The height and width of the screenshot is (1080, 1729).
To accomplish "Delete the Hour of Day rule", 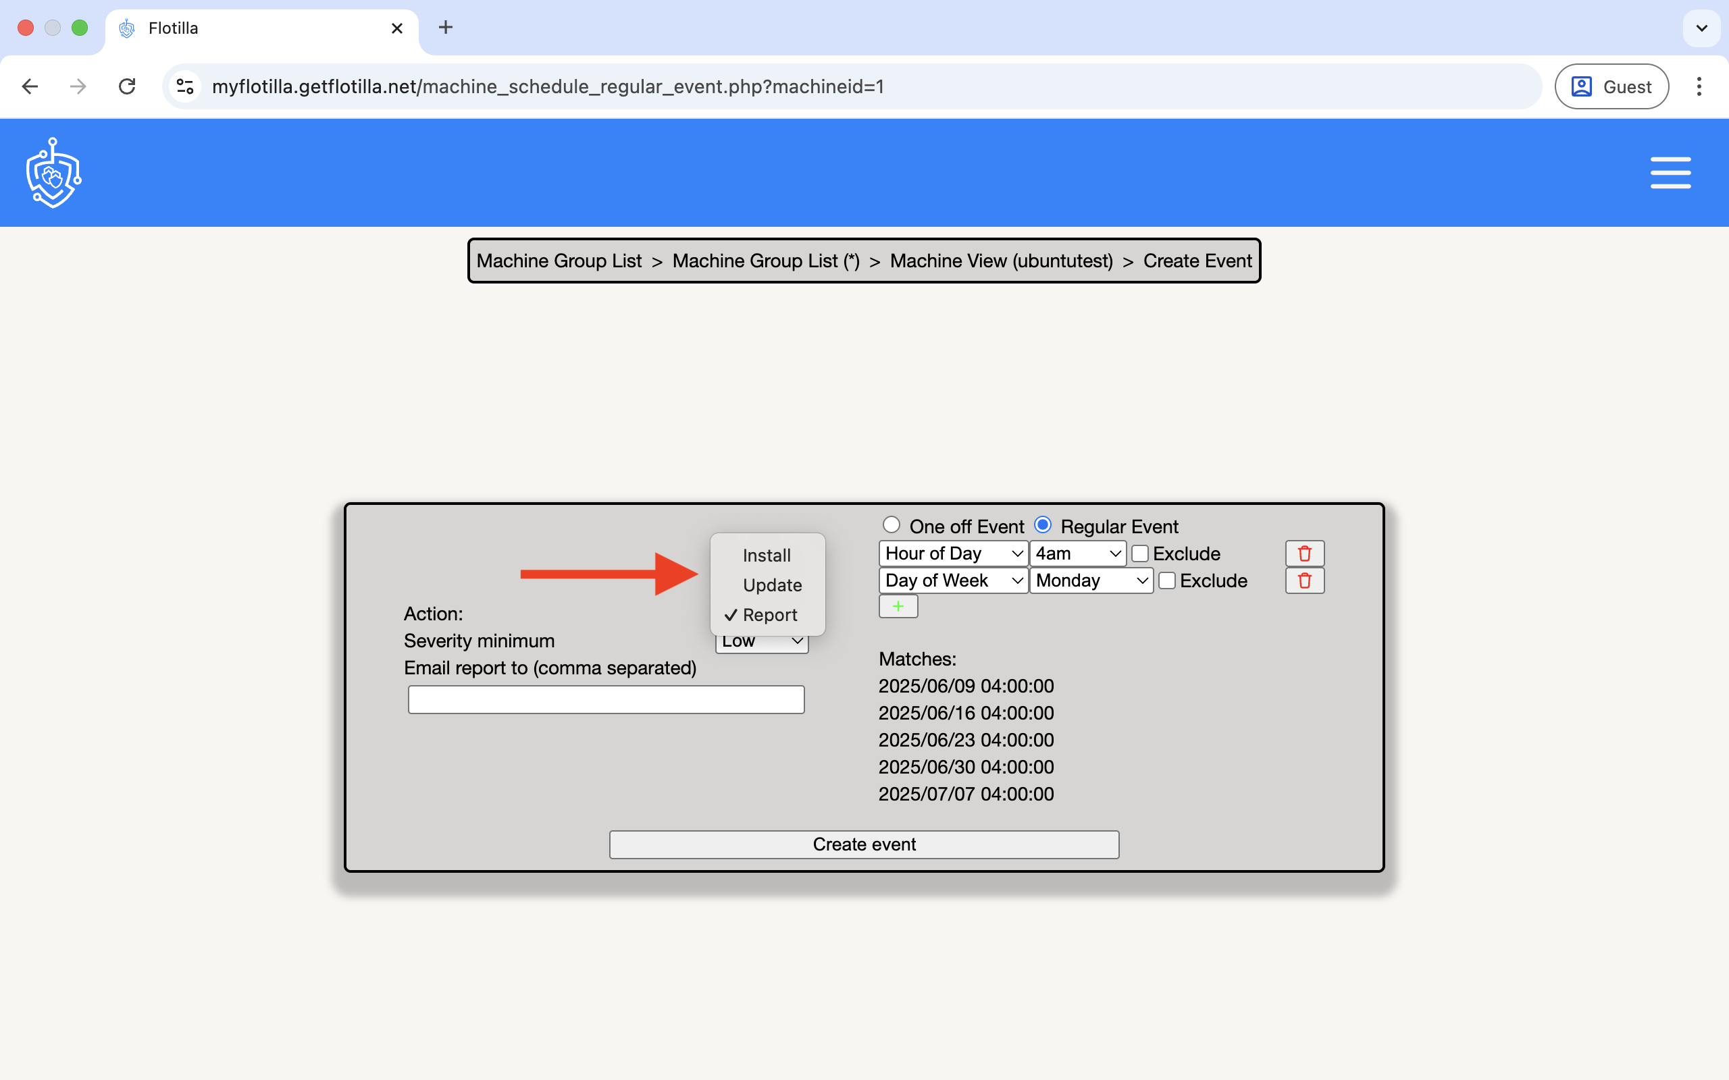I will pos(1304,553).
